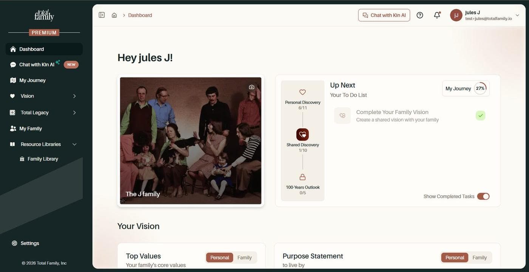Click the Purpose Statement card title

(313, 256)
